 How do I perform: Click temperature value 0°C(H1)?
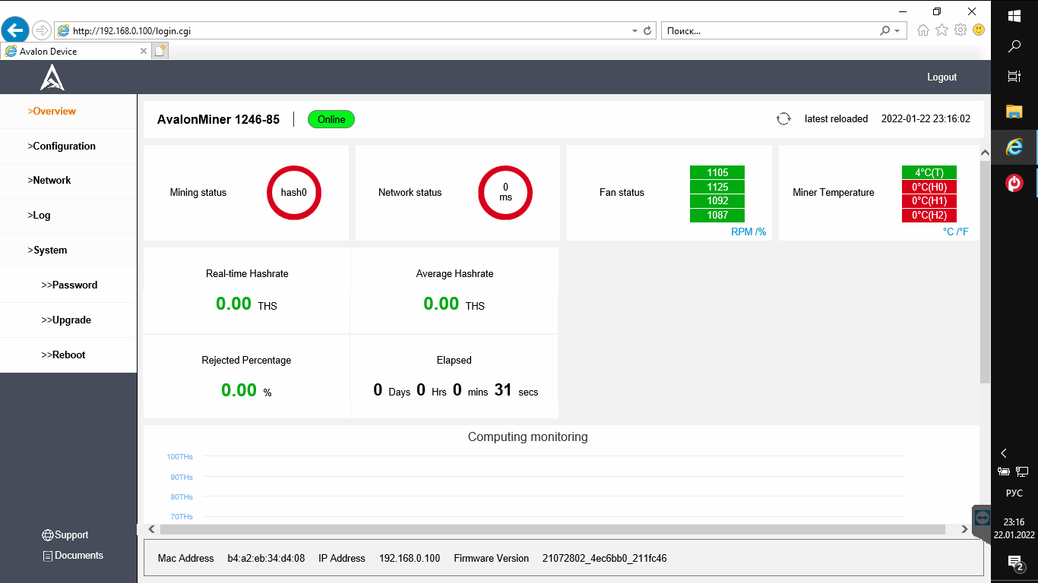point(929,201)
